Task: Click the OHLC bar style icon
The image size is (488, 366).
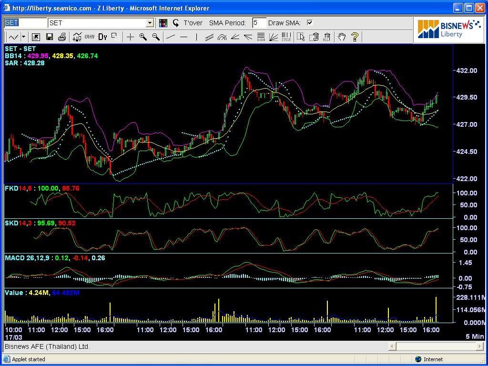Action: pyautogui.click(x=90, y=37)
